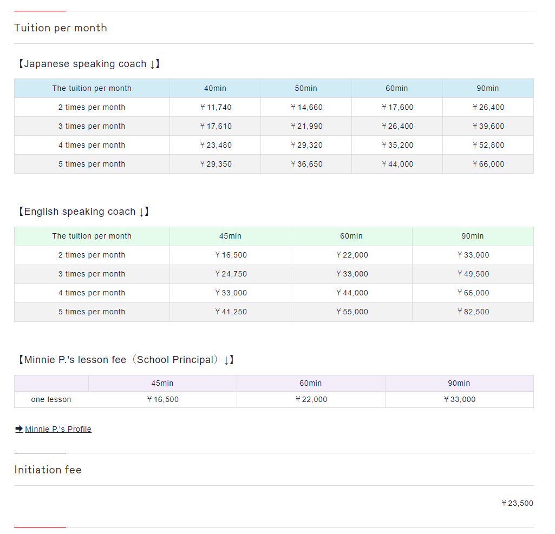
Task: Click 45min header in English coach table
Action: tap(231, 236)
